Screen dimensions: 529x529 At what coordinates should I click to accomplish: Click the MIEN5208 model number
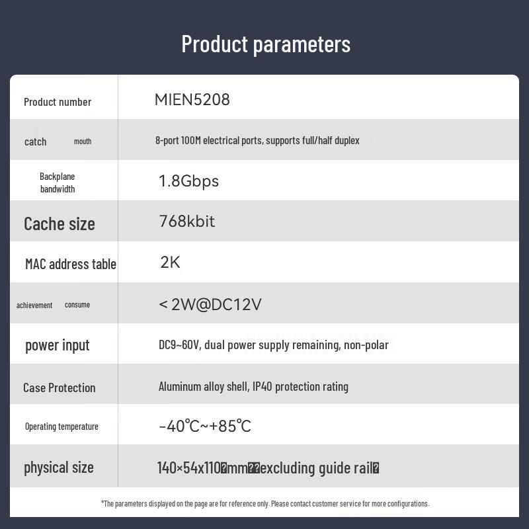(x=192, y=100)
